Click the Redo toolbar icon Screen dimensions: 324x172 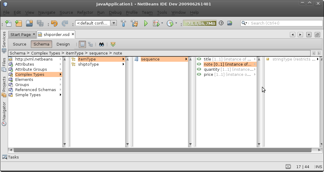point(65,23)
